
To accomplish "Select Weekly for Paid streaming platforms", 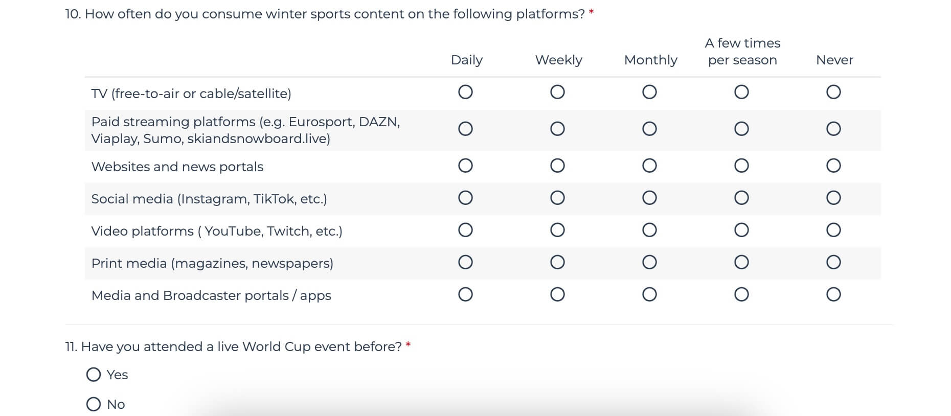I will coord(557,129).
